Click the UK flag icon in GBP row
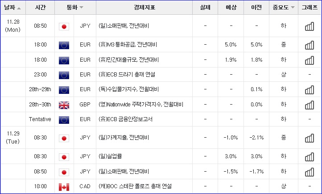Screen dimensions: 322x194 (x=64, y=105)
